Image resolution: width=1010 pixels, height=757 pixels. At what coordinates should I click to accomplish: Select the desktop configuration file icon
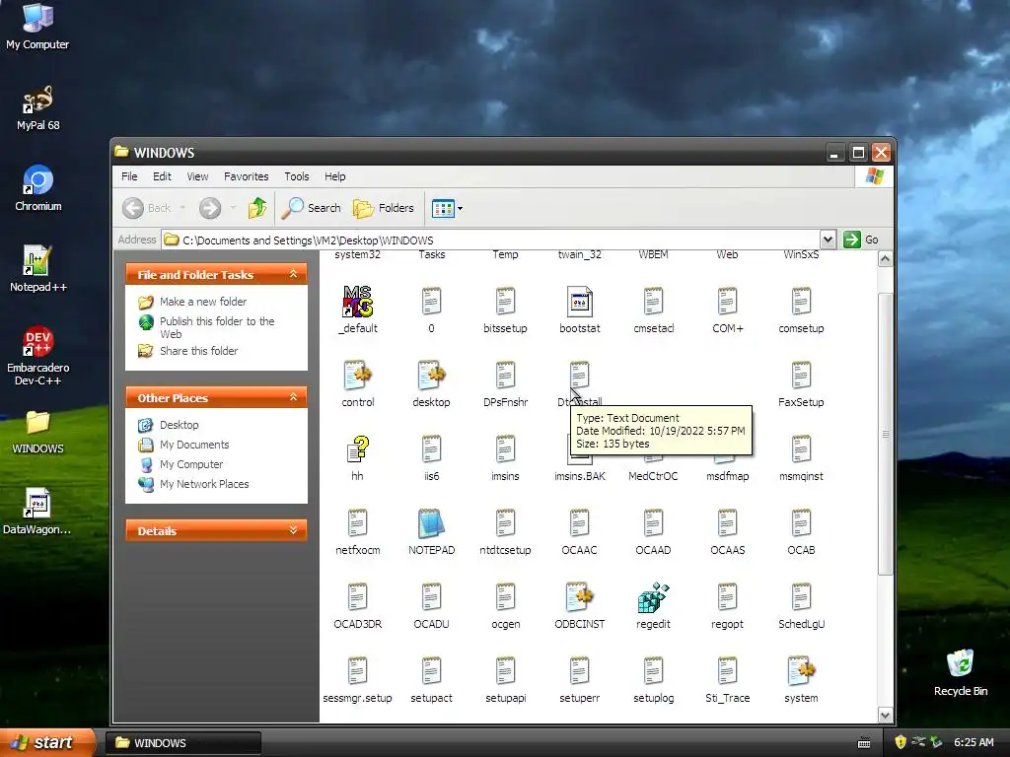[x=432, y=376]
